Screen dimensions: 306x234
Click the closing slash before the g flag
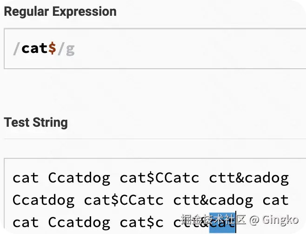61,48
